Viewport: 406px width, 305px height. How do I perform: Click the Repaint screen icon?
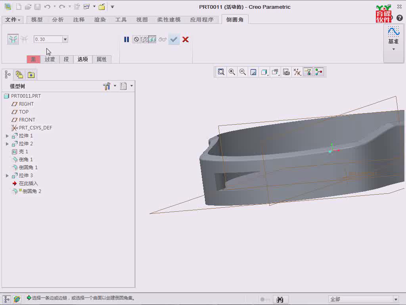click(253, 72)
